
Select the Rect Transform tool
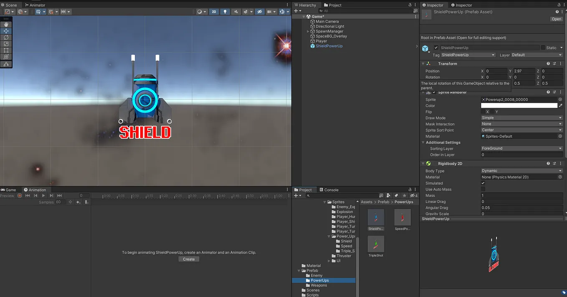(6, 50)
